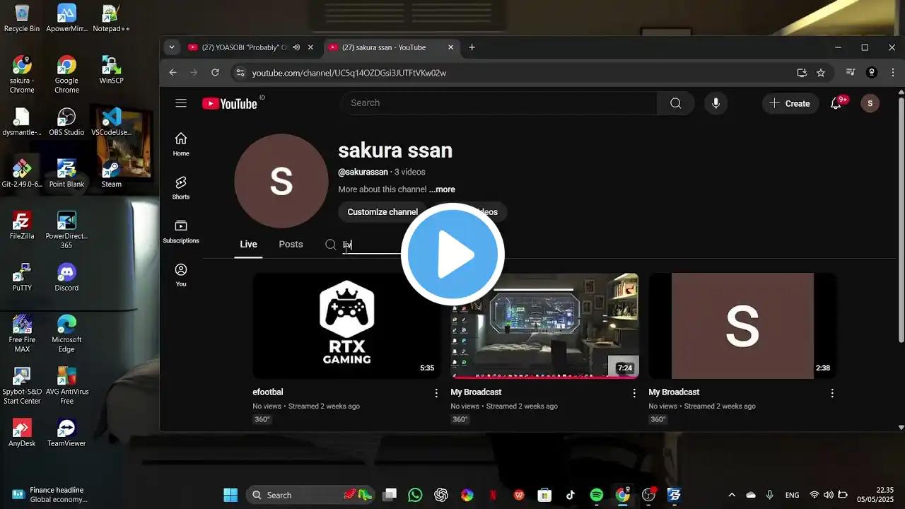Screen dimensions: 905x509
Task: Open Task View from taskbar
Action: (x=390, y=495)
